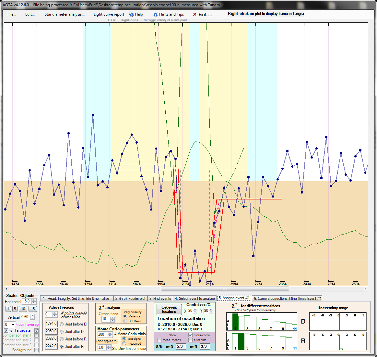Set horizontal scale with the 1 button

[x=8, y=309]
